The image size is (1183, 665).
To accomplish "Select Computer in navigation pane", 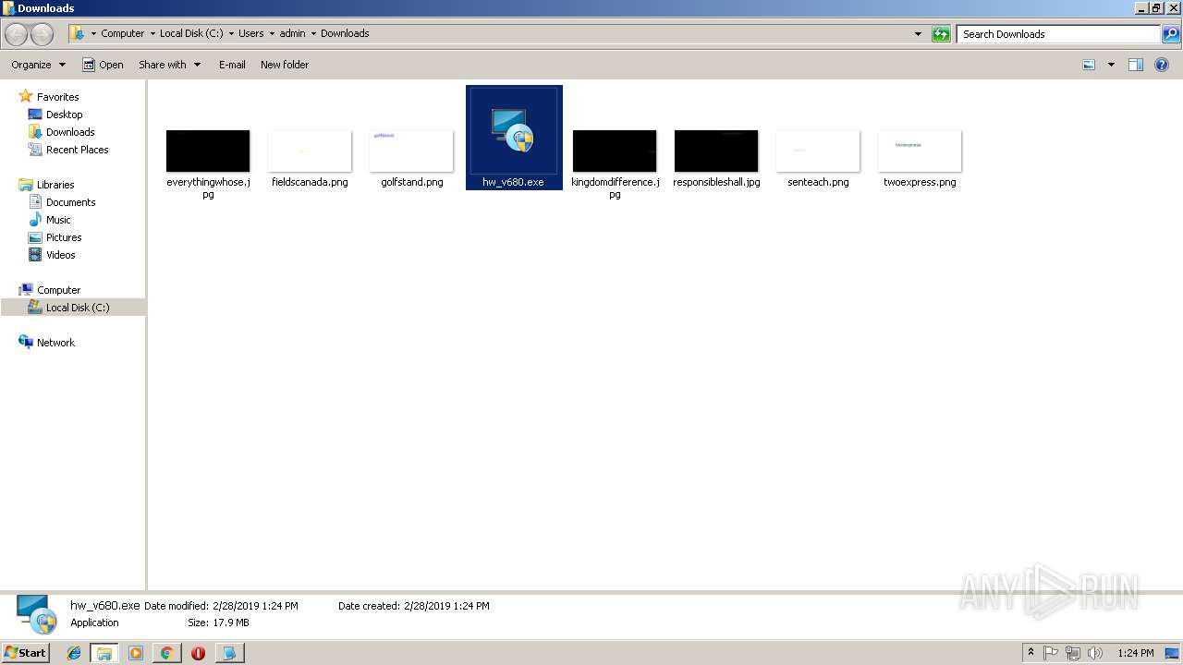I will coord(58,290).
